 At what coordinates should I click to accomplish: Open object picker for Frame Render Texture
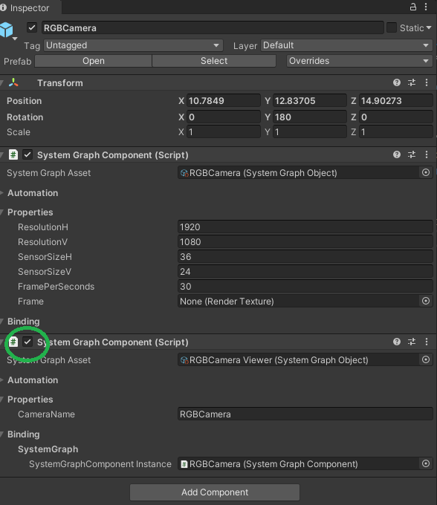(x=426, y=301)
